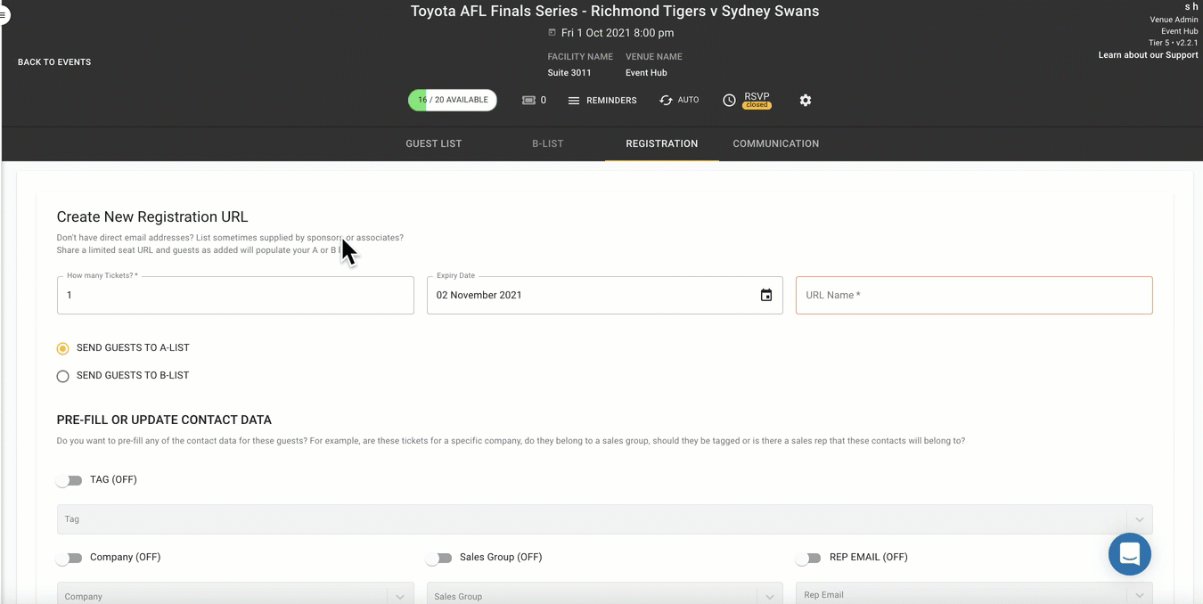1203x604 pixels.
Task: Open Reminders list icon
Action: (574, 101)
